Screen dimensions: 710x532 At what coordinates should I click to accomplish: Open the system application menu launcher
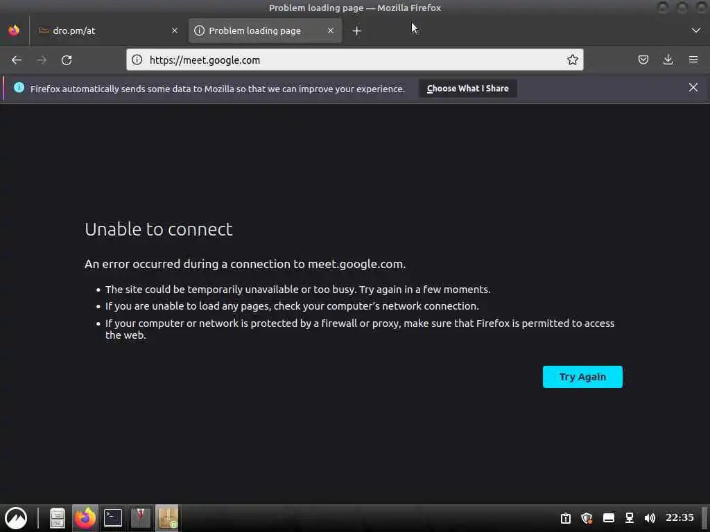[x=16, y=518]
